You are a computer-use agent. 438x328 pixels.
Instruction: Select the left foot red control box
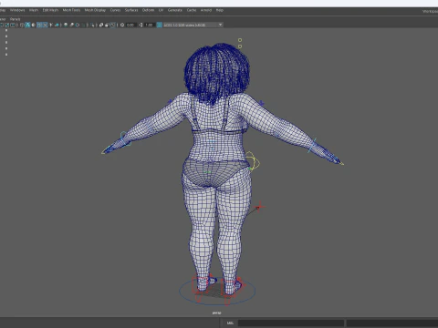coord(200,285)
